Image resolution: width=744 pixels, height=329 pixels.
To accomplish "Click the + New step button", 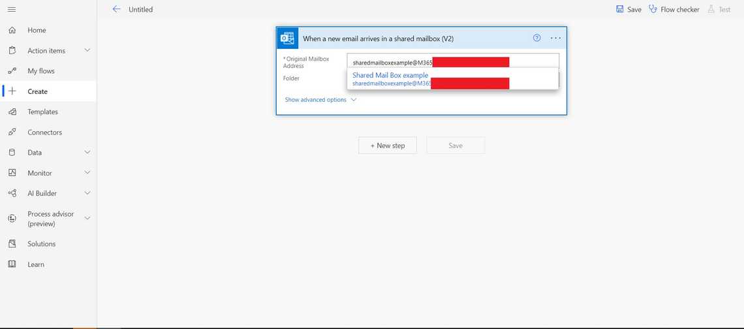I will [x=388, y=146].
